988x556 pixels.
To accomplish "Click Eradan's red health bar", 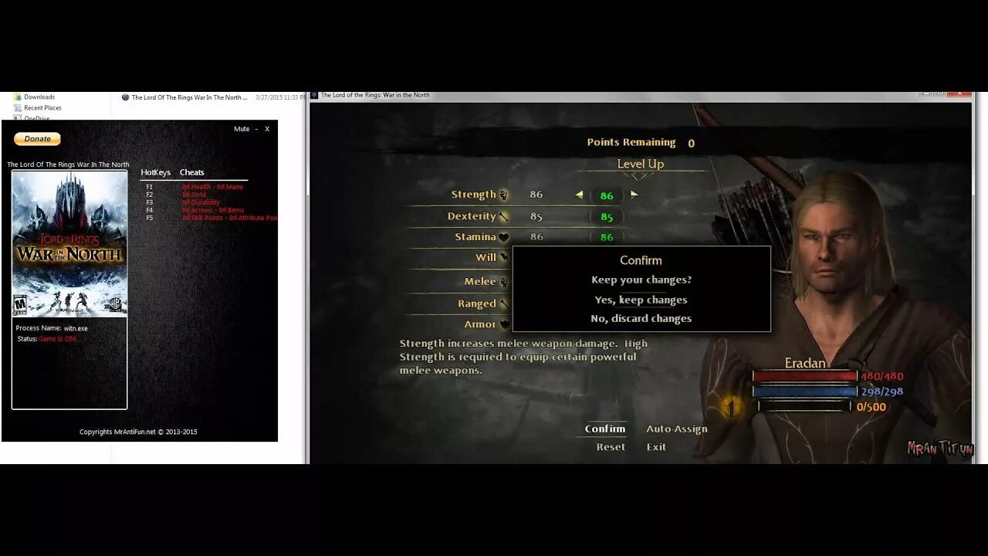I will point(805,377).
